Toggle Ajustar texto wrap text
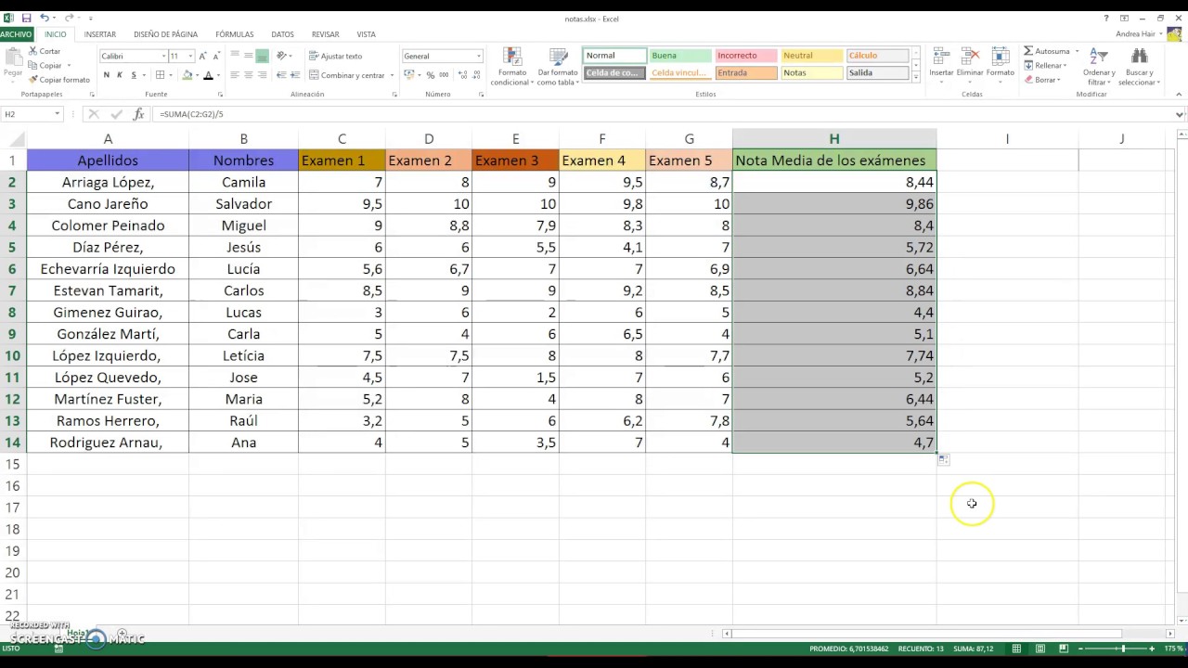 click(x=336, y=56)
